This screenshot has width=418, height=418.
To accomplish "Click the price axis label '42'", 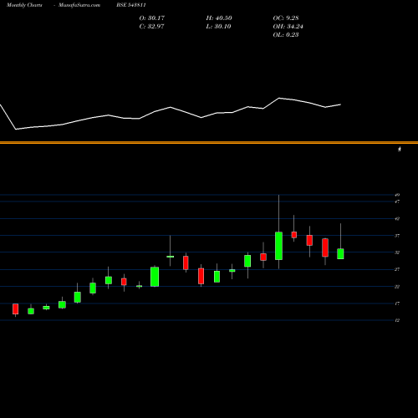I will click(397, 219).
